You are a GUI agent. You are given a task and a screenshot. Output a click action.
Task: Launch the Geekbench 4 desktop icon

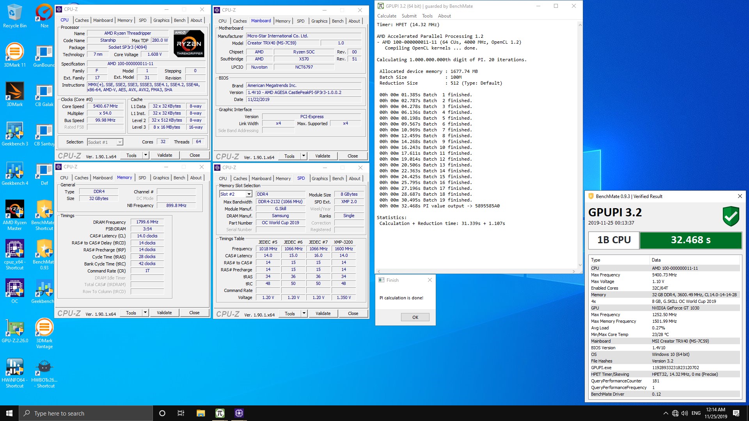pyautogui.click(x=14, y=173)
